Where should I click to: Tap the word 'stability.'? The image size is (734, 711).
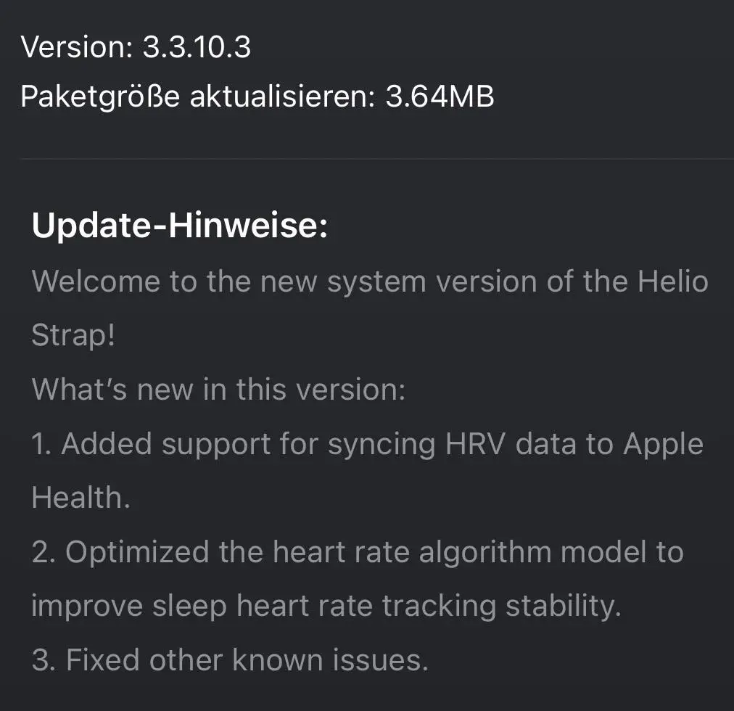(564, 606)
